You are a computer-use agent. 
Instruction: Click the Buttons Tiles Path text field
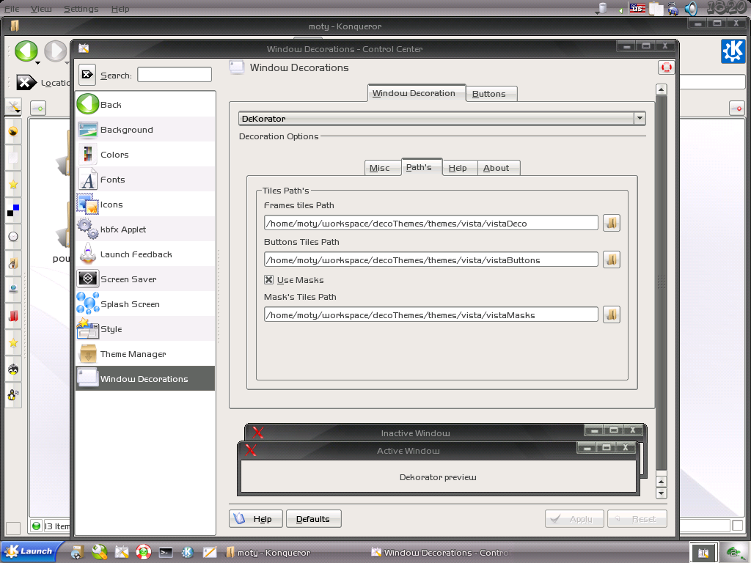pos(431,260)
